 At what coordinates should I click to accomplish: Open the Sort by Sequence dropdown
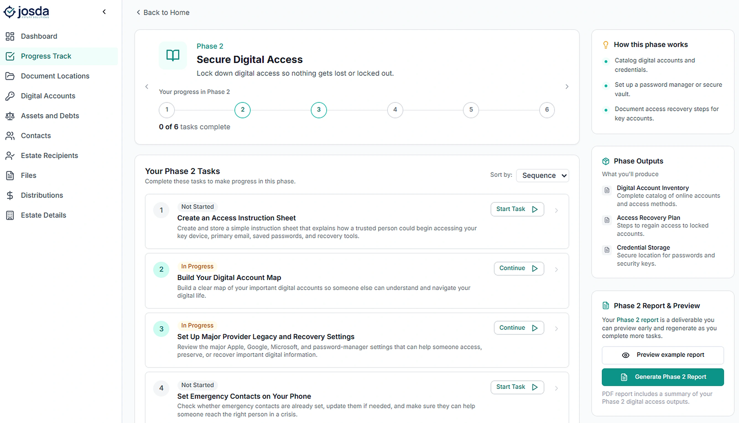point(543,176)
